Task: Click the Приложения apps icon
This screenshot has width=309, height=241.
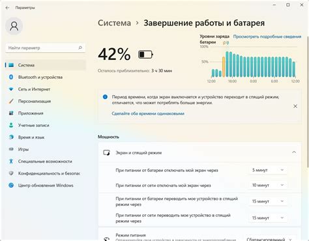Action: (x=11, y=113)
